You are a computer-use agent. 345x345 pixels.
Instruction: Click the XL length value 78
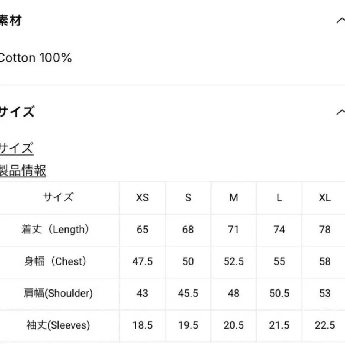coord(325,230)
